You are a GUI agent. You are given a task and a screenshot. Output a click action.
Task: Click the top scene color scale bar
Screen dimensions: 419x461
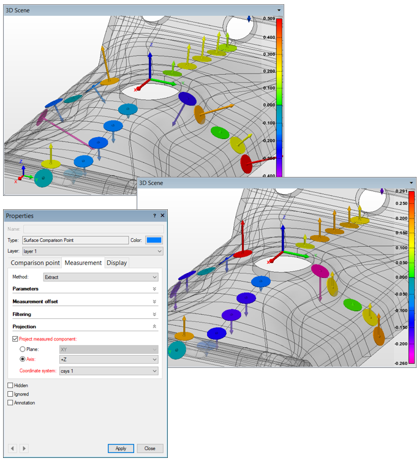click(279, 97)
